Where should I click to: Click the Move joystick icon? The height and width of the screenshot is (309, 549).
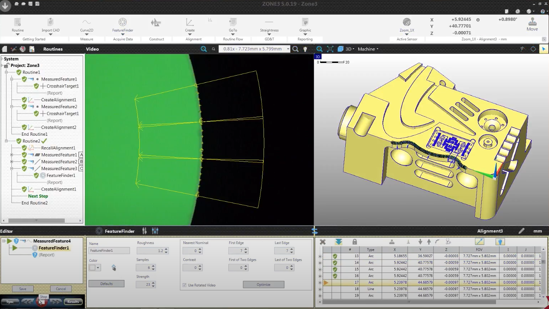click(532, 22)
